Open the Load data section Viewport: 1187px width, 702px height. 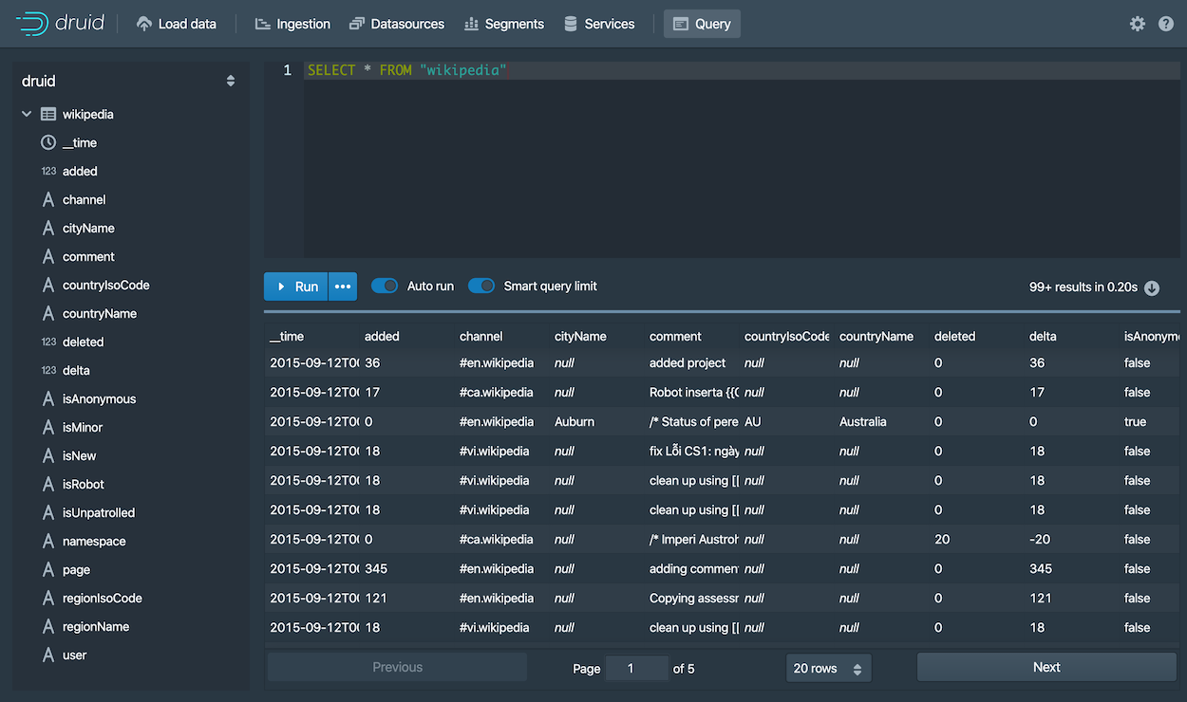[177, 24]
